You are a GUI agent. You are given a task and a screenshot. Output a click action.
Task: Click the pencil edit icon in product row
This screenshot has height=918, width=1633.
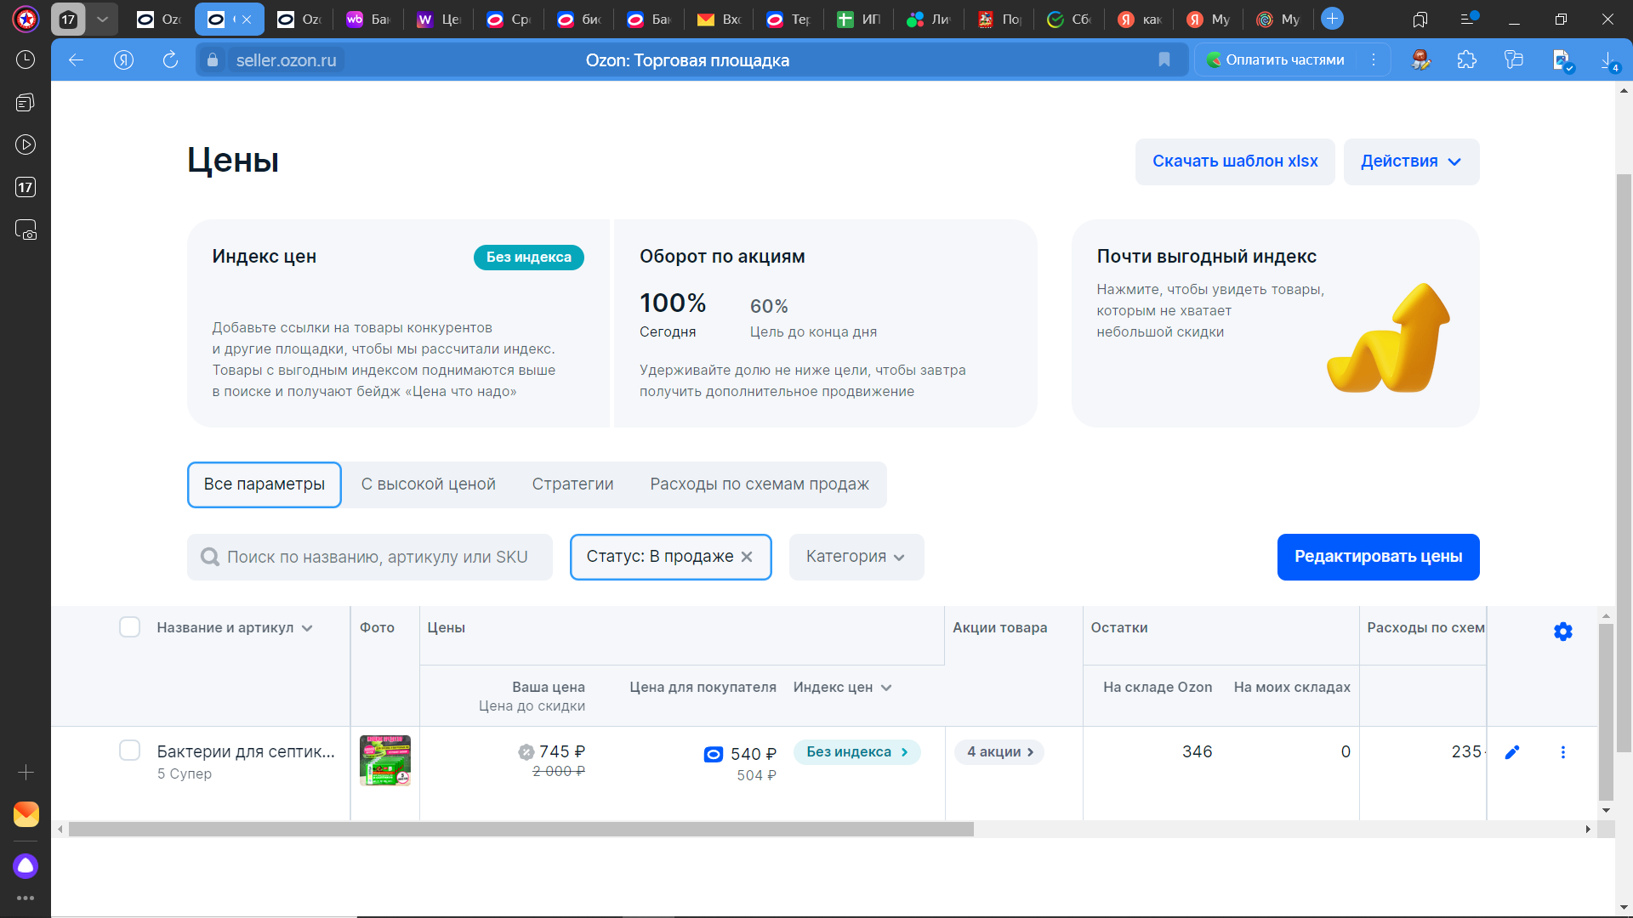tap(1512, 752)
